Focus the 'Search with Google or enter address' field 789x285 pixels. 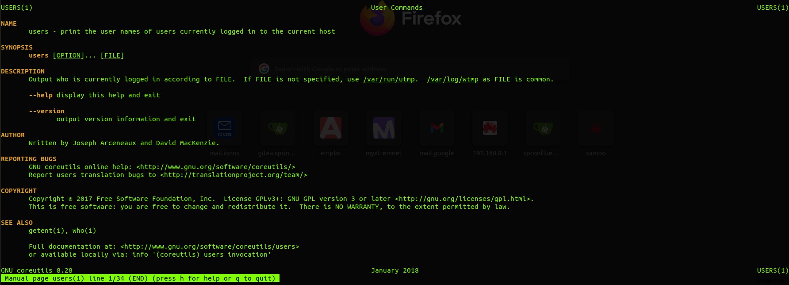[x=410, y=69]
